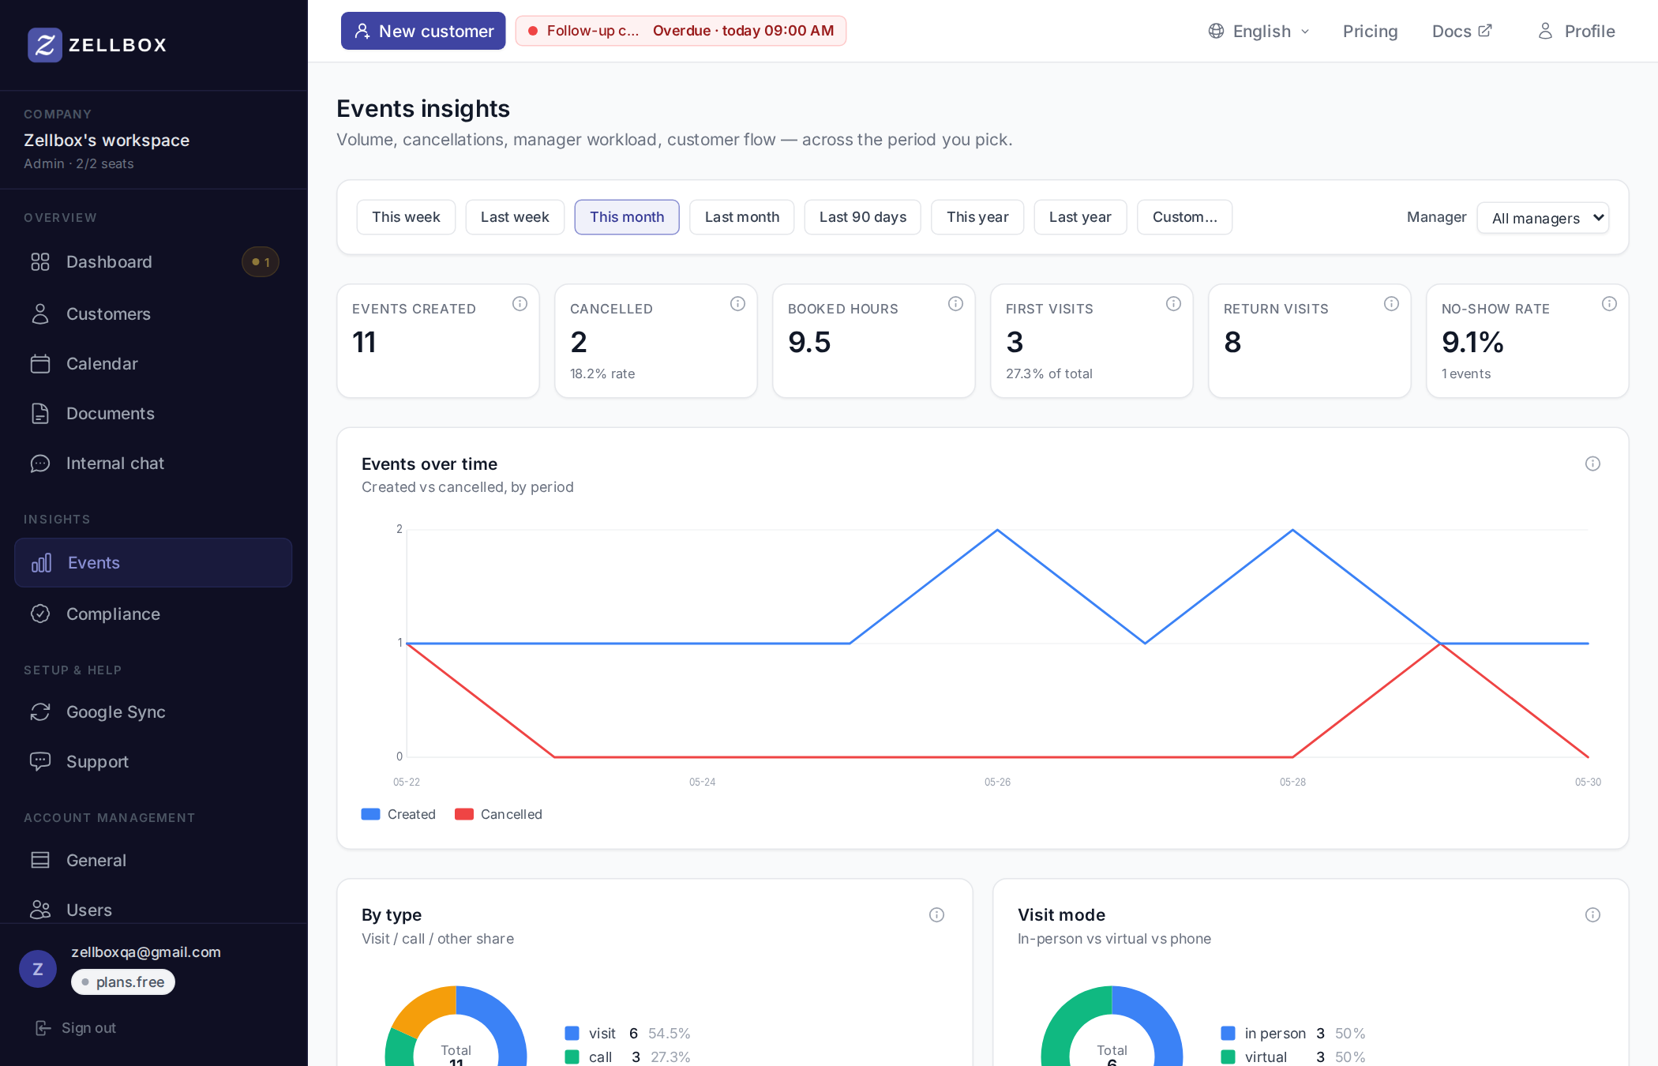Screen dimensions: 1658x1066
Task: Open the Docs link
Action: coord(1461,31)
